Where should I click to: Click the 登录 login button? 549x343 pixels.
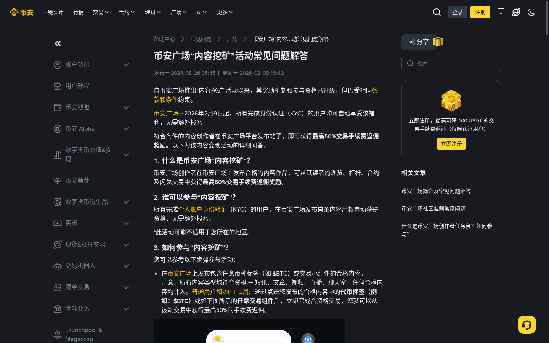coord(457,12)
